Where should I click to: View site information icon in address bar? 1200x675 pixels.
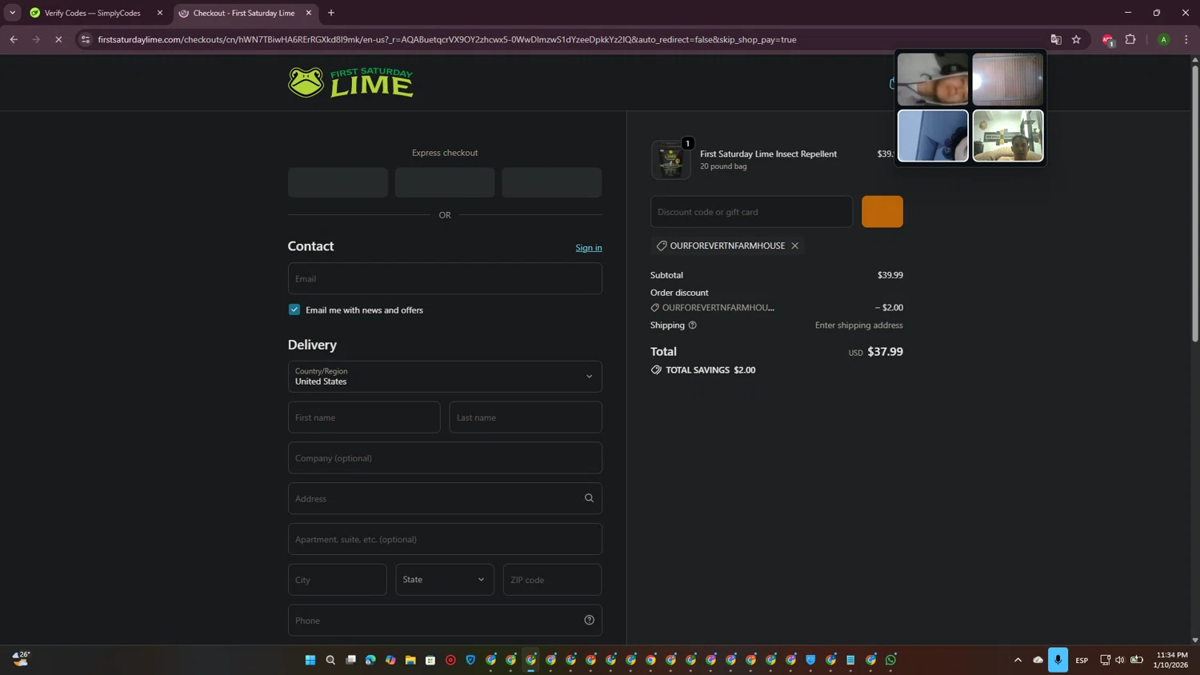click(x=86, y=39)
